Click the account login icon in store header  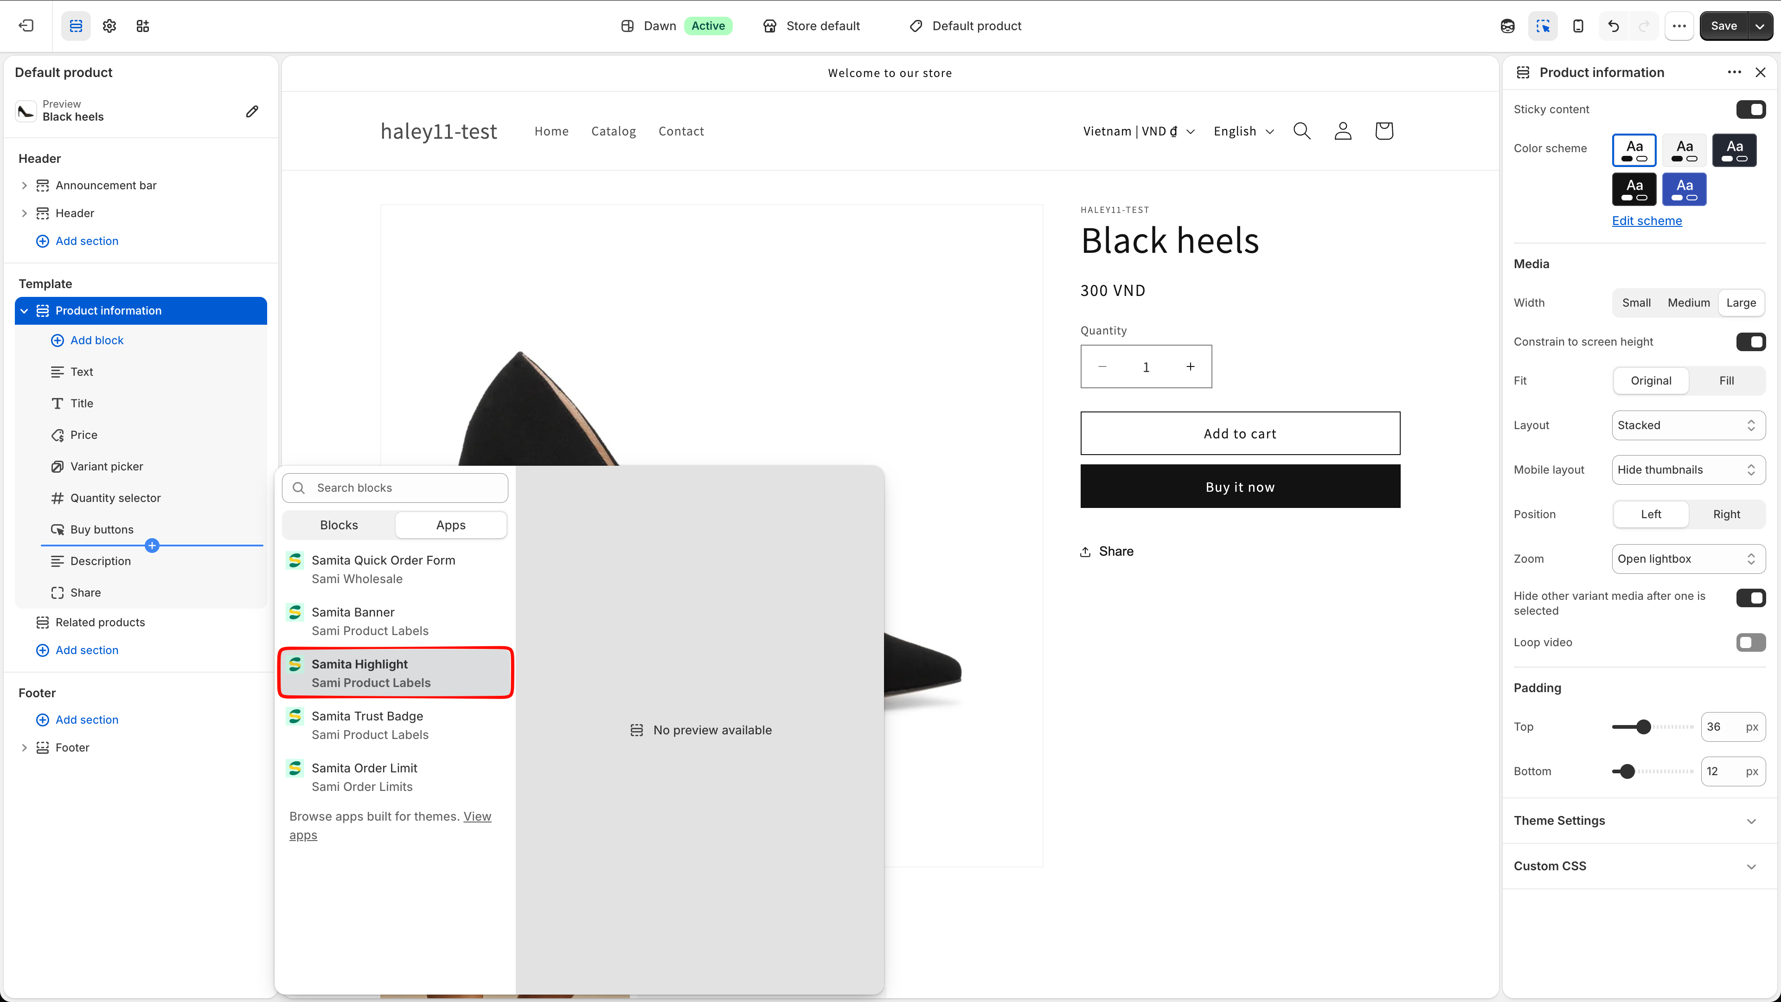1343,131
